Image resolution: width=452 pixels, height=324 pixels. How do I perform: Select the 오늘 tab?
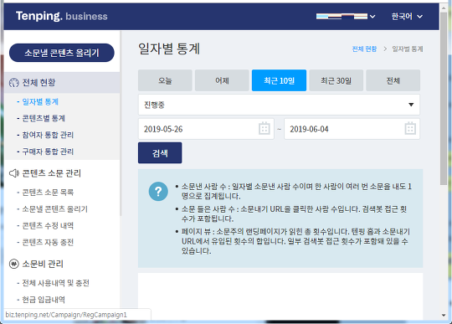click(x=165, y=80)
